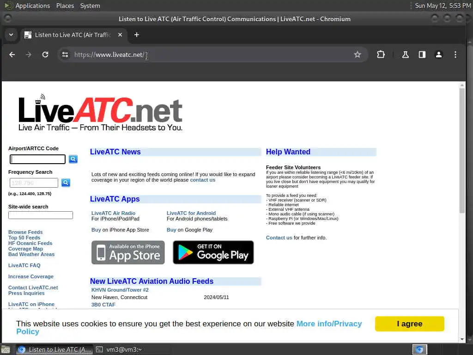This screenshot has width=473, height=355.
Task: Click the GNOME Applications menu icon
Action: (8, 6)
